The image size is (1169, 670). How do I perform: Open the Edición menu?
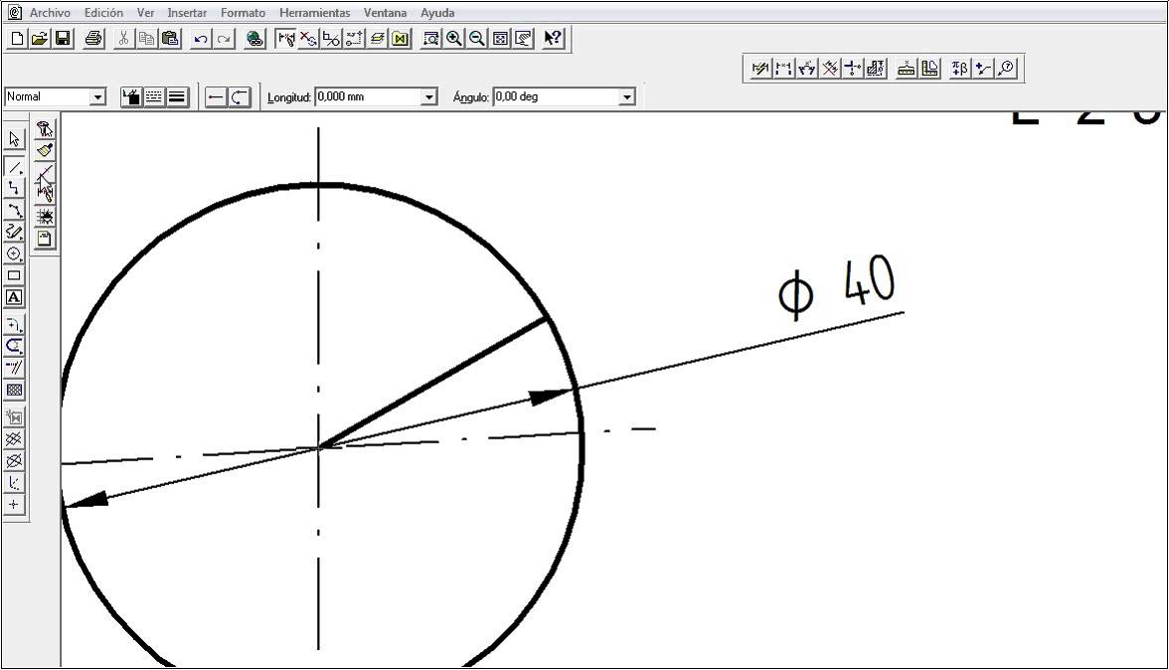(x=103, y=13)
